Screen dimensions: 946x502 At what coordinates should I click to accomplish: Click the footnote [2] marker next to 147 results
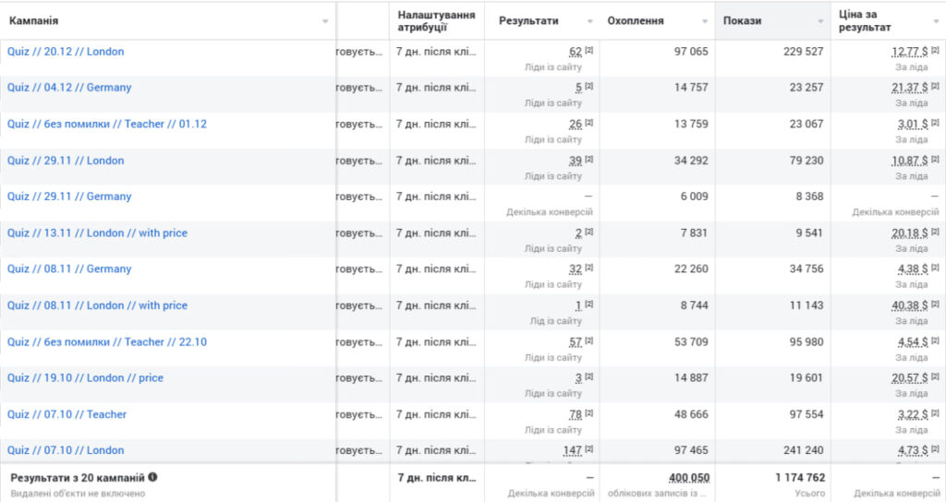(x=588, y=449)
